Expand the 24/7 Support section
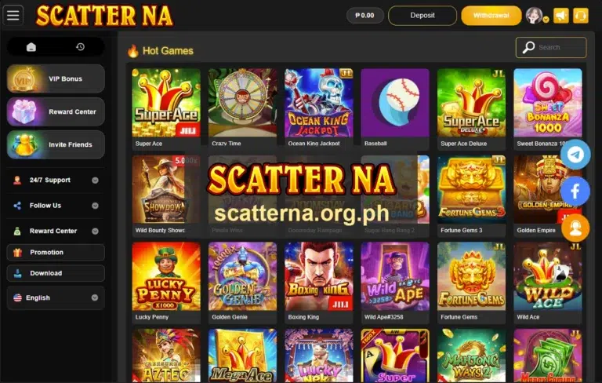 coord(56,180)
